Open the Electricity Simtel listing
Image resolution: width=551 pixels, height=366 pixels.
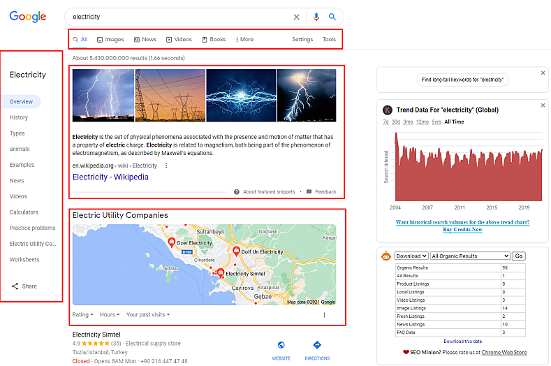(x=96, y=335)
